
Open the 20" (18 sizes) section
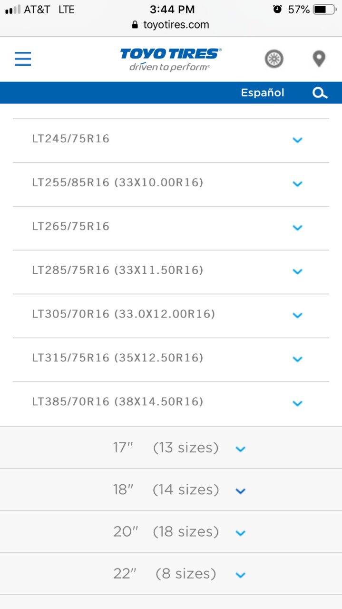[x=171, y=531]
